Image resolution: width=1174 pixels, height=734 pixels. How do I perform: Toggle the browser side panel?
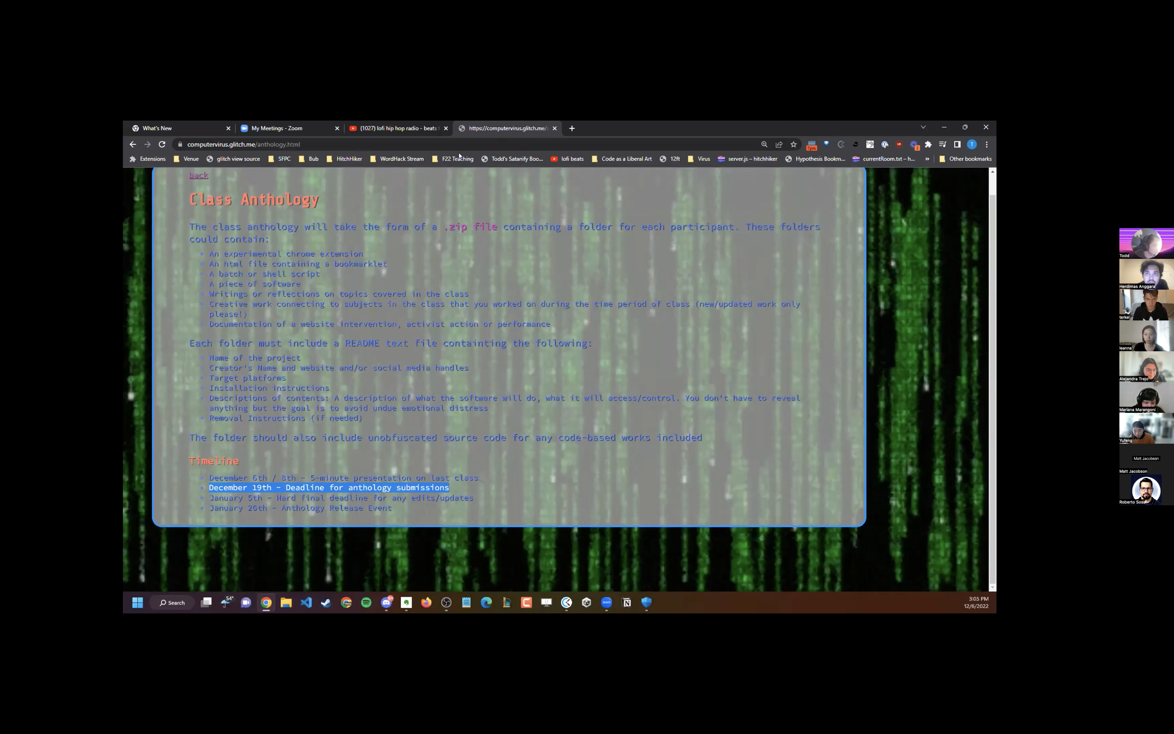click(x=957, y=144)
